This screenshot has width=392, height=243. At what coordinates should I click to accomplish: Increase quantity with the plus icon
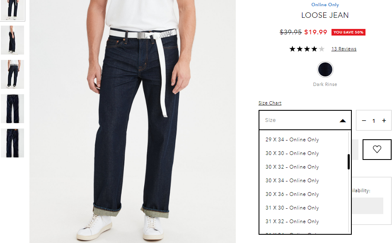coord(384,121)
